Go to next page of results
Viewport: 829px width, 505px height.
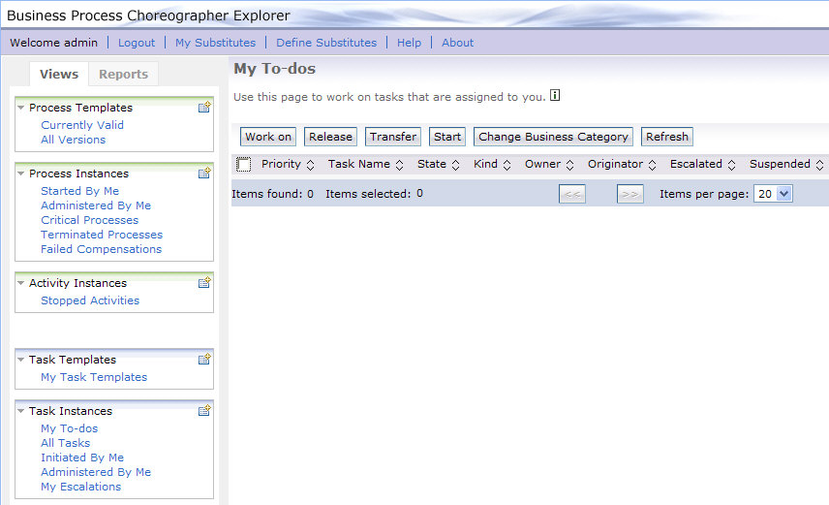629,195
